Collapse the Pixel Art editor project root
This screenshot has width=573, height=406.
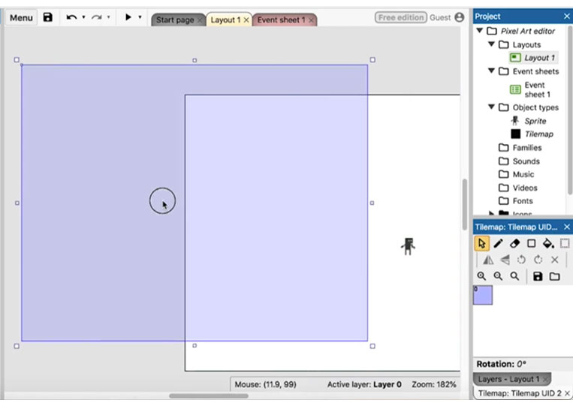tap(480, 31)
